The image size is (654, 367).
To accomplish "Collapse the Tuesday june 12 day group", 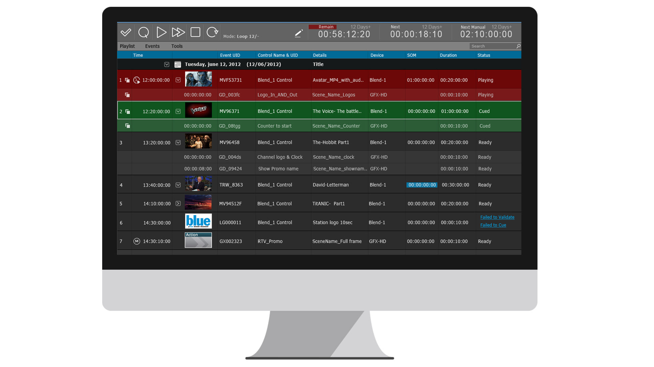I will (167, 65).
